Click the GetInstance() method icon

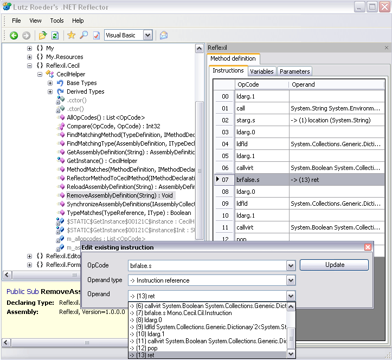click(x=61, y=161)
